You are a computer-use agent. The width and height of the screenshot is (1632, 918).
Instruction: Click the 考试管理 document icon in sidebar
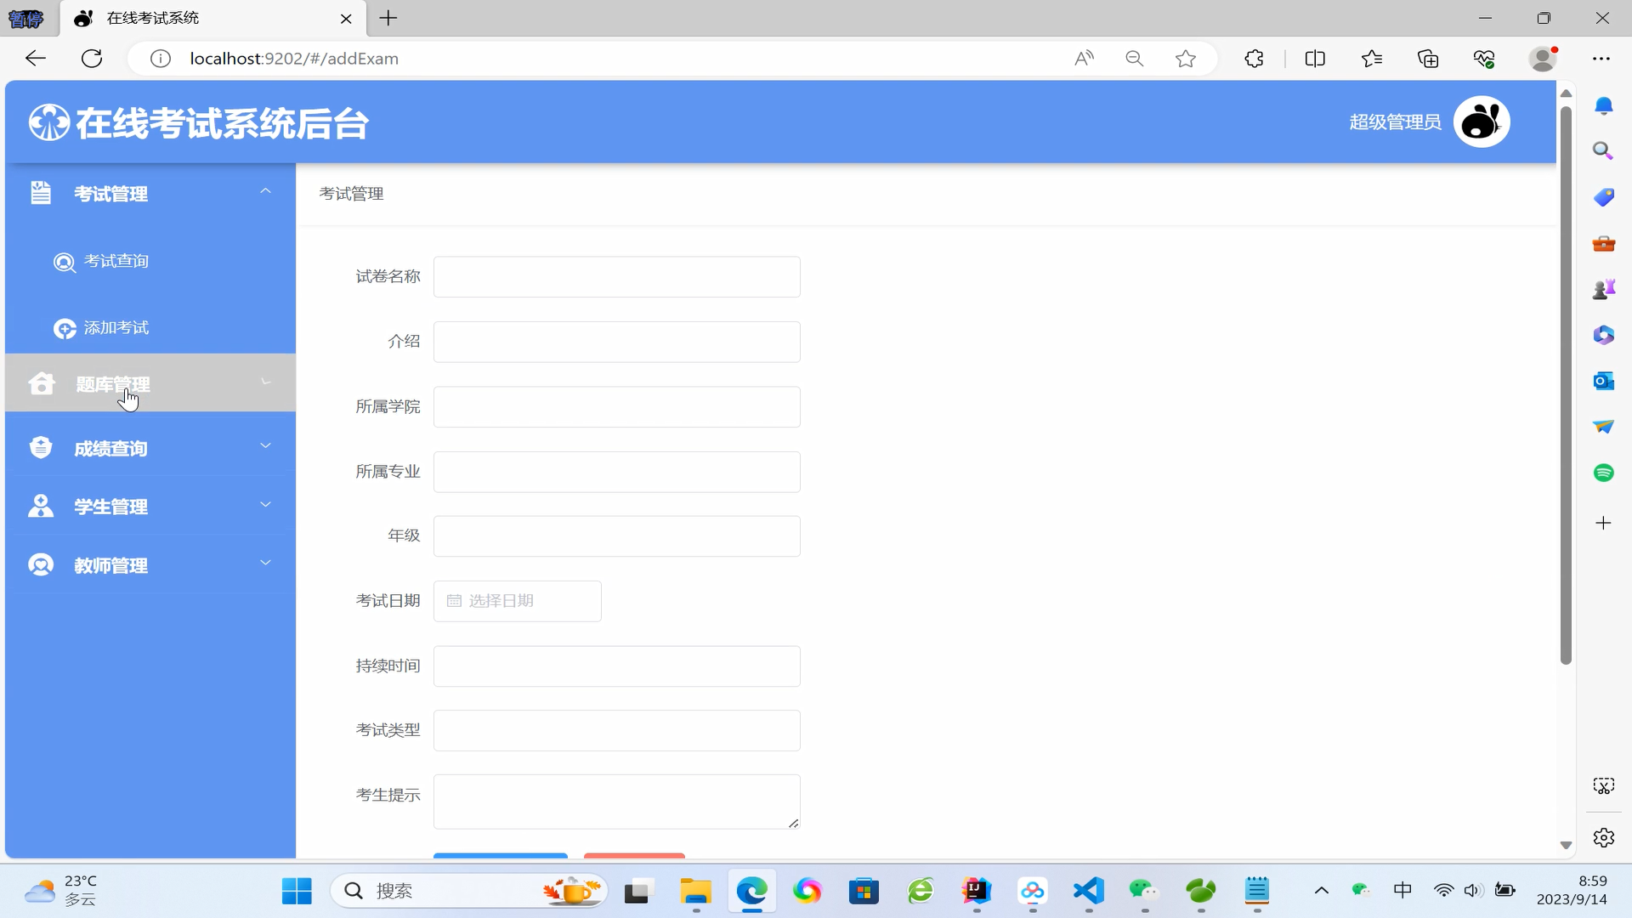pos(40,193)
